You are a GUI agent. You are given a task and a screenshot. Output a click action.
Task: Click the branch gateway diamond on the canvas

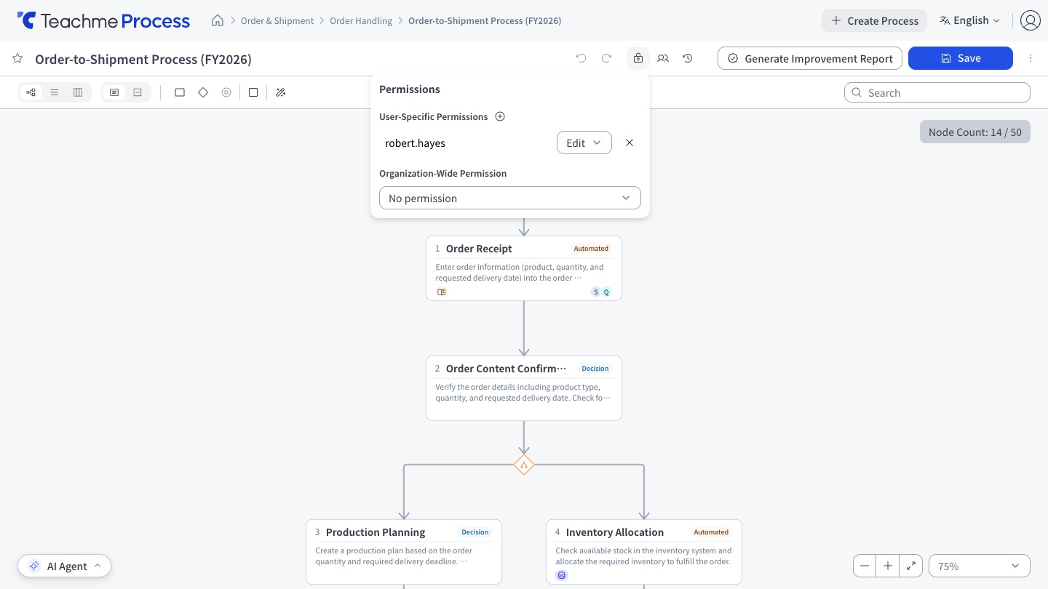[x=524, y=465]
